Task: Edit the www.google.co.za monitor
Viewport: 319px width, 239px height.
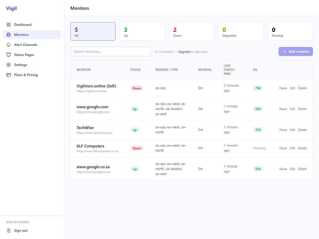Action: 293,169
